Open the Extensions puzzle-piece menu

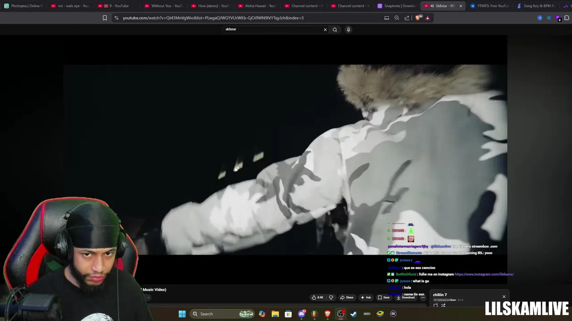tap(567, 18)
